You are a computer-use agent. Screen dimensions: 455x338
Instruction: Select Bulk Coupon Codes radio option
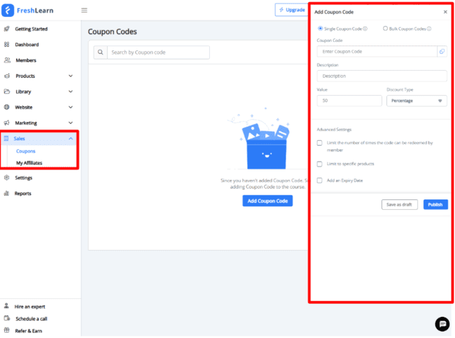click(386, 29)
